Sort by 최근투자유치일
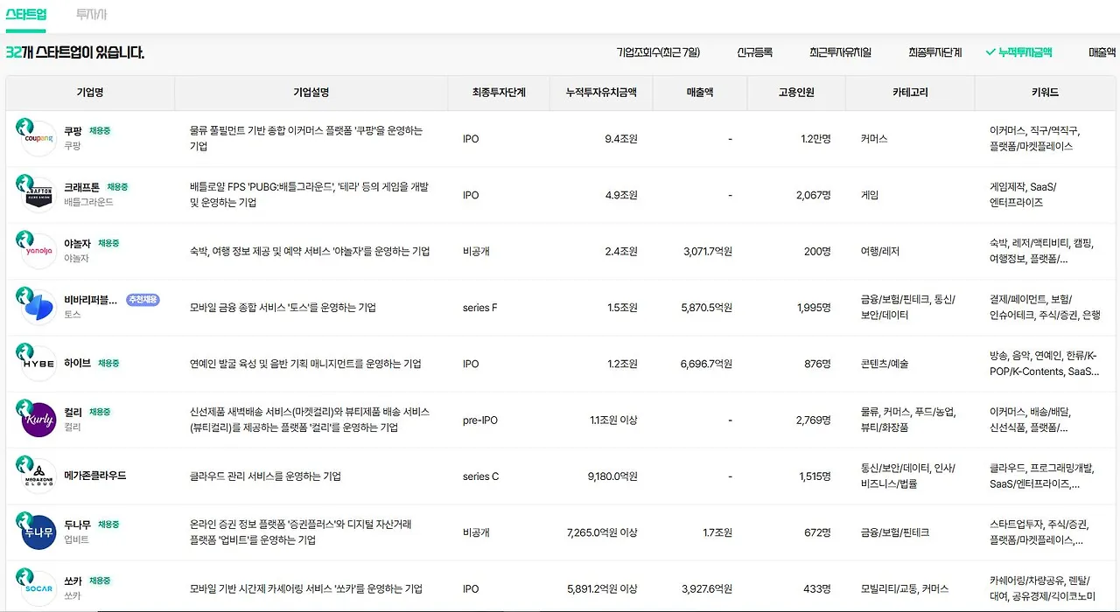 [x=840, y=52]
